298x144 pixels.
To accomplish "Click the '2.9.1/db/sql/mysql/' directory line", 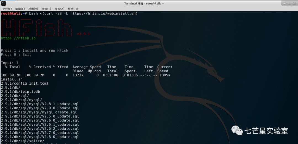I will [22, 100].
